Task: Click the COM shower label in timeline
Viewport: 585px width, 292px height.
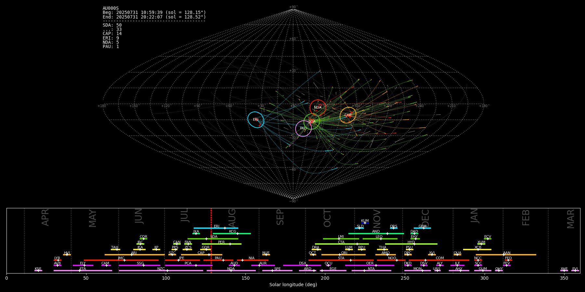Action: point(440,258)
